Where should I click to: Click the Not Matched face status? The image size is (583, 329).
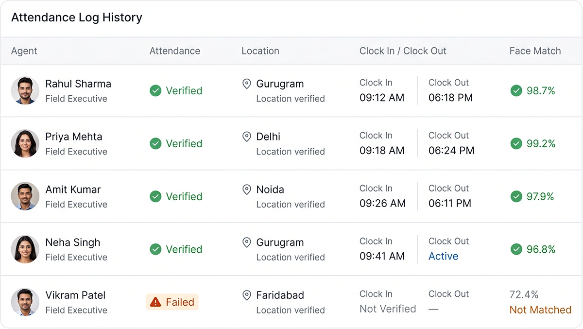pos(540,310)
